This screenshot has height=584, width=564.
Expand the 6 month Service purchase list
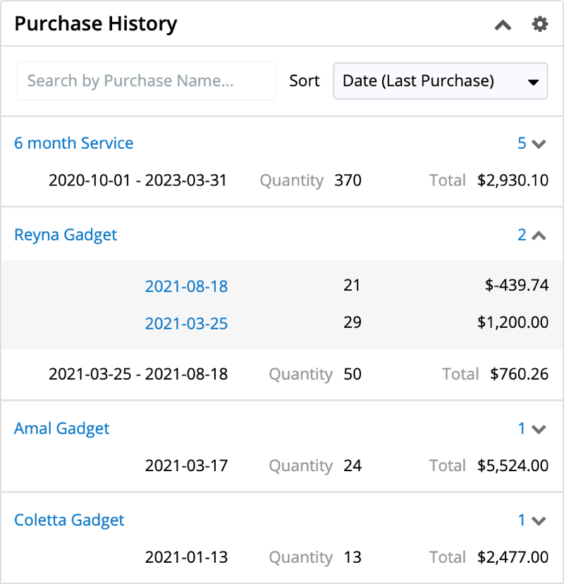point(532,144)
